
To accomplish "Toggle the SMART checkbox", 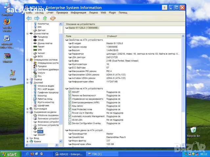I will [x=70, y=92].
